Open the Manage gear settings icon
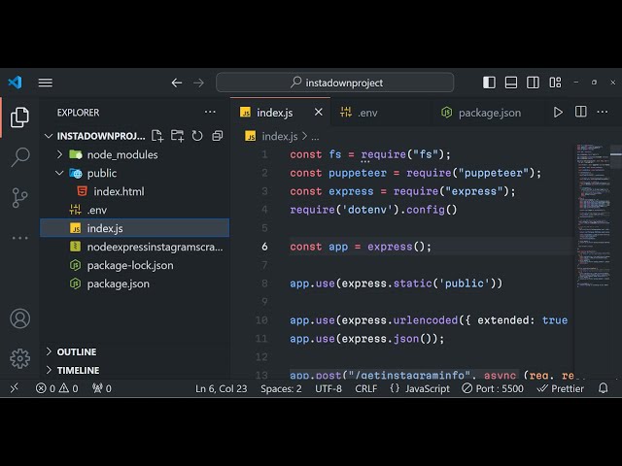Image resolution: width=622 pixels, height=466 pixels. (x=19, y=358)
